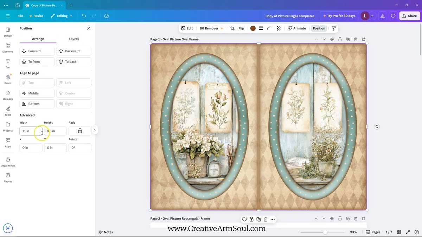Open the Elements sidebar panel

(x=8, y=48)
